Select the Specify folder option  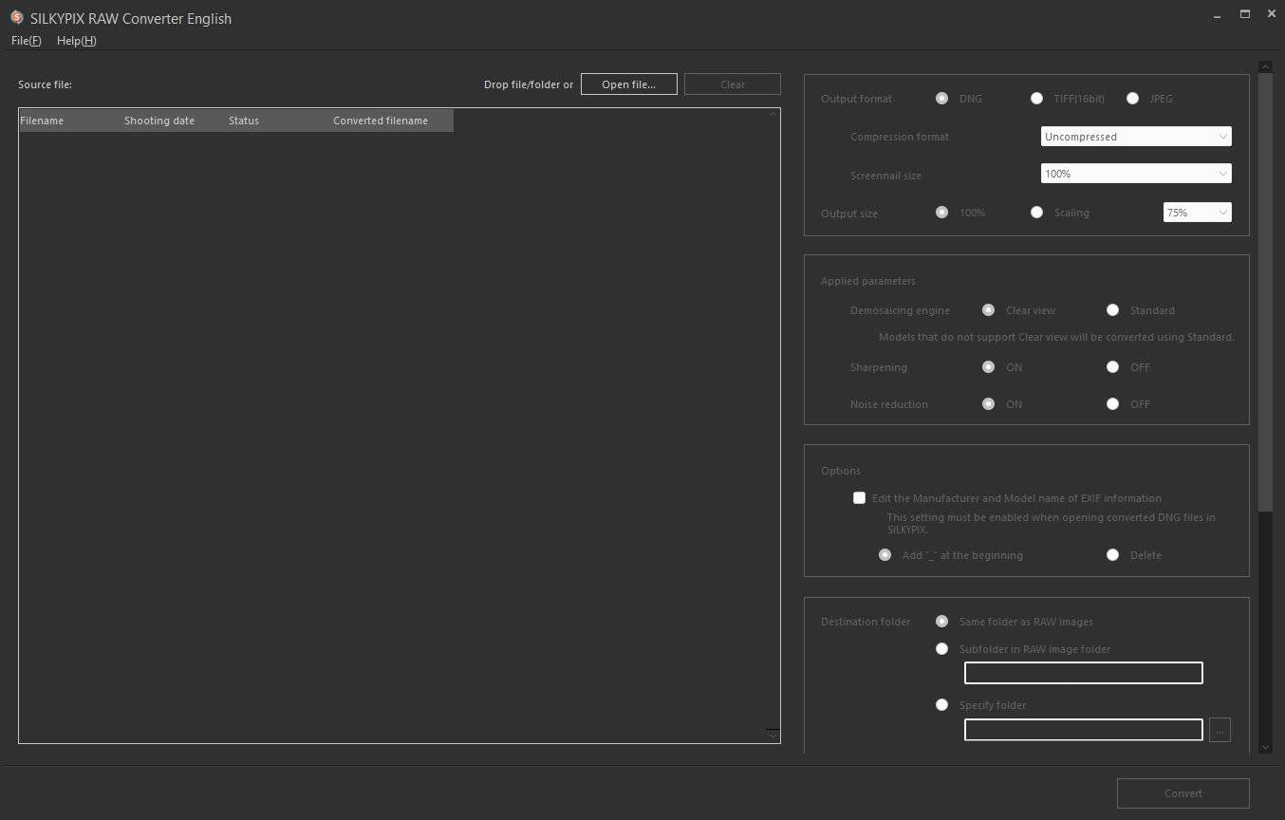941,705
